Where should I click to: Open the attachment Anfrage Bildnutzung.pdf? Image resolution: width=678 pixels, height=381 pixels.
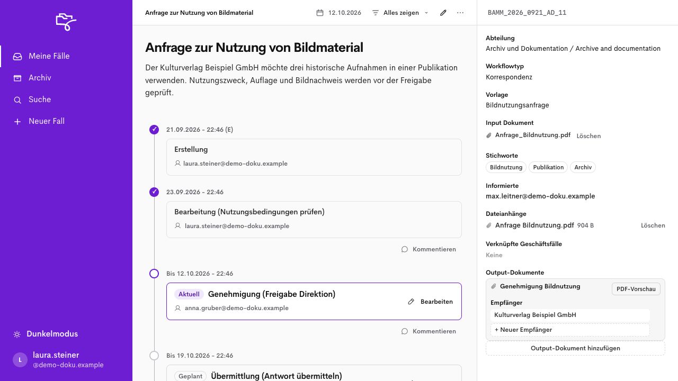(x=534, y=225)
